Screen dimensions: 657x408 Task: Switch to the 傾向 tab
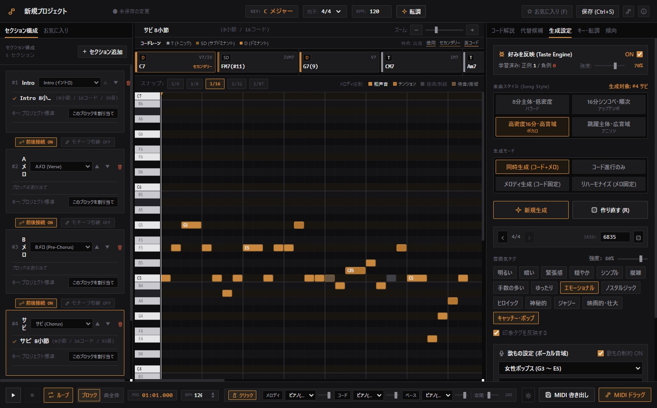pos(611,30)
